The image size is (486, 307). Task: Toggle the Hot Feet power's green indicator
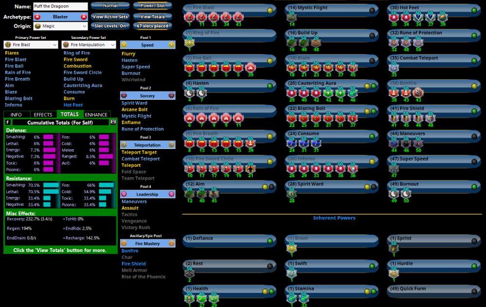click(474, 10)
